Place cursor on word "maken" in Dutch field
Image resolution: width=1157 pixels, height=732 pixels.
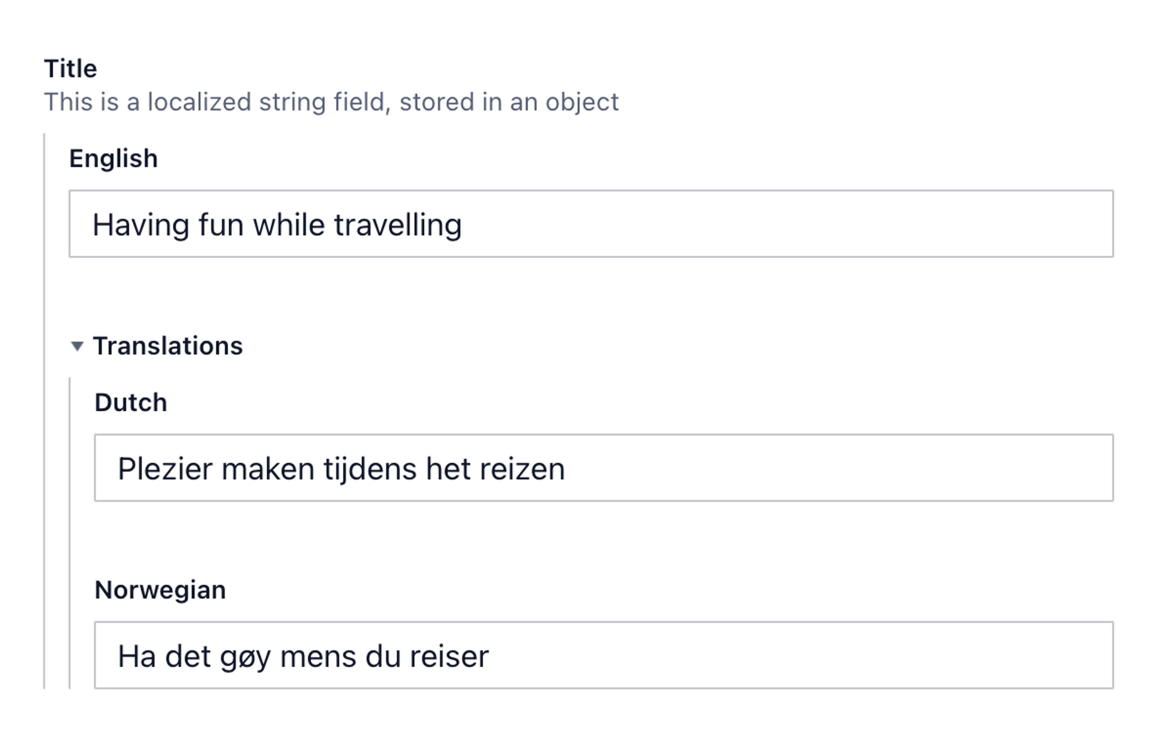[268, 469]
